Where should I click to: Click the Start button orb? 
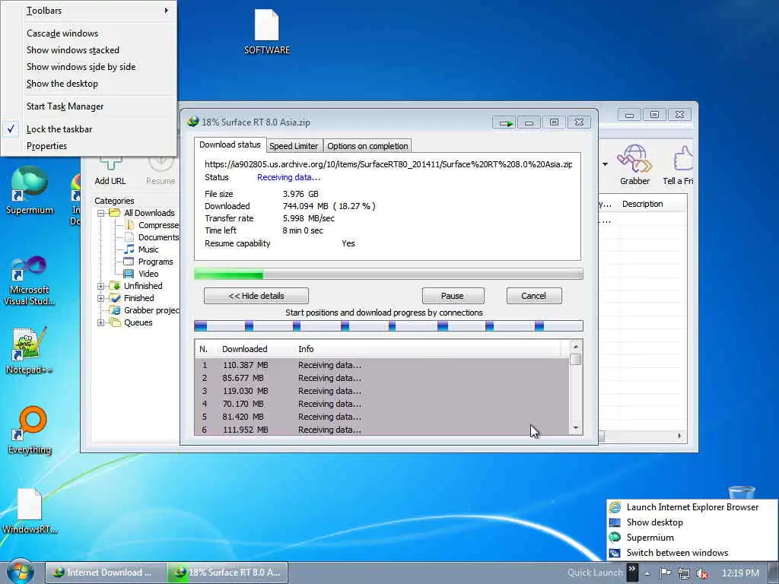pos(21,572)
